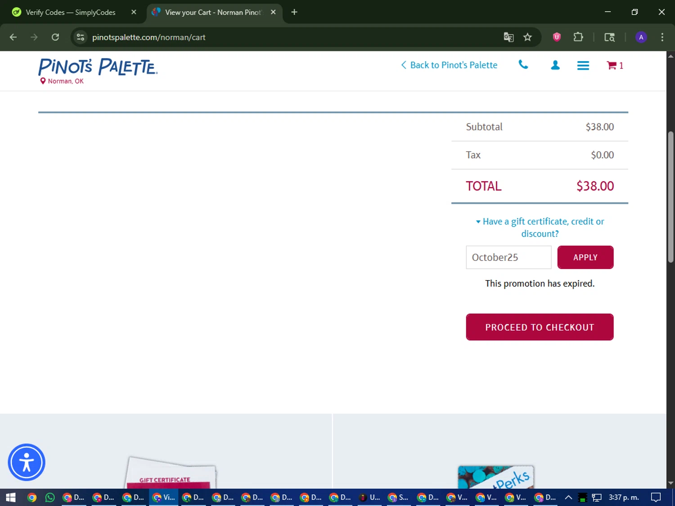Select the View your Cart tab
The height and width of the screenshot is (506, 675).
coord(214,12)
